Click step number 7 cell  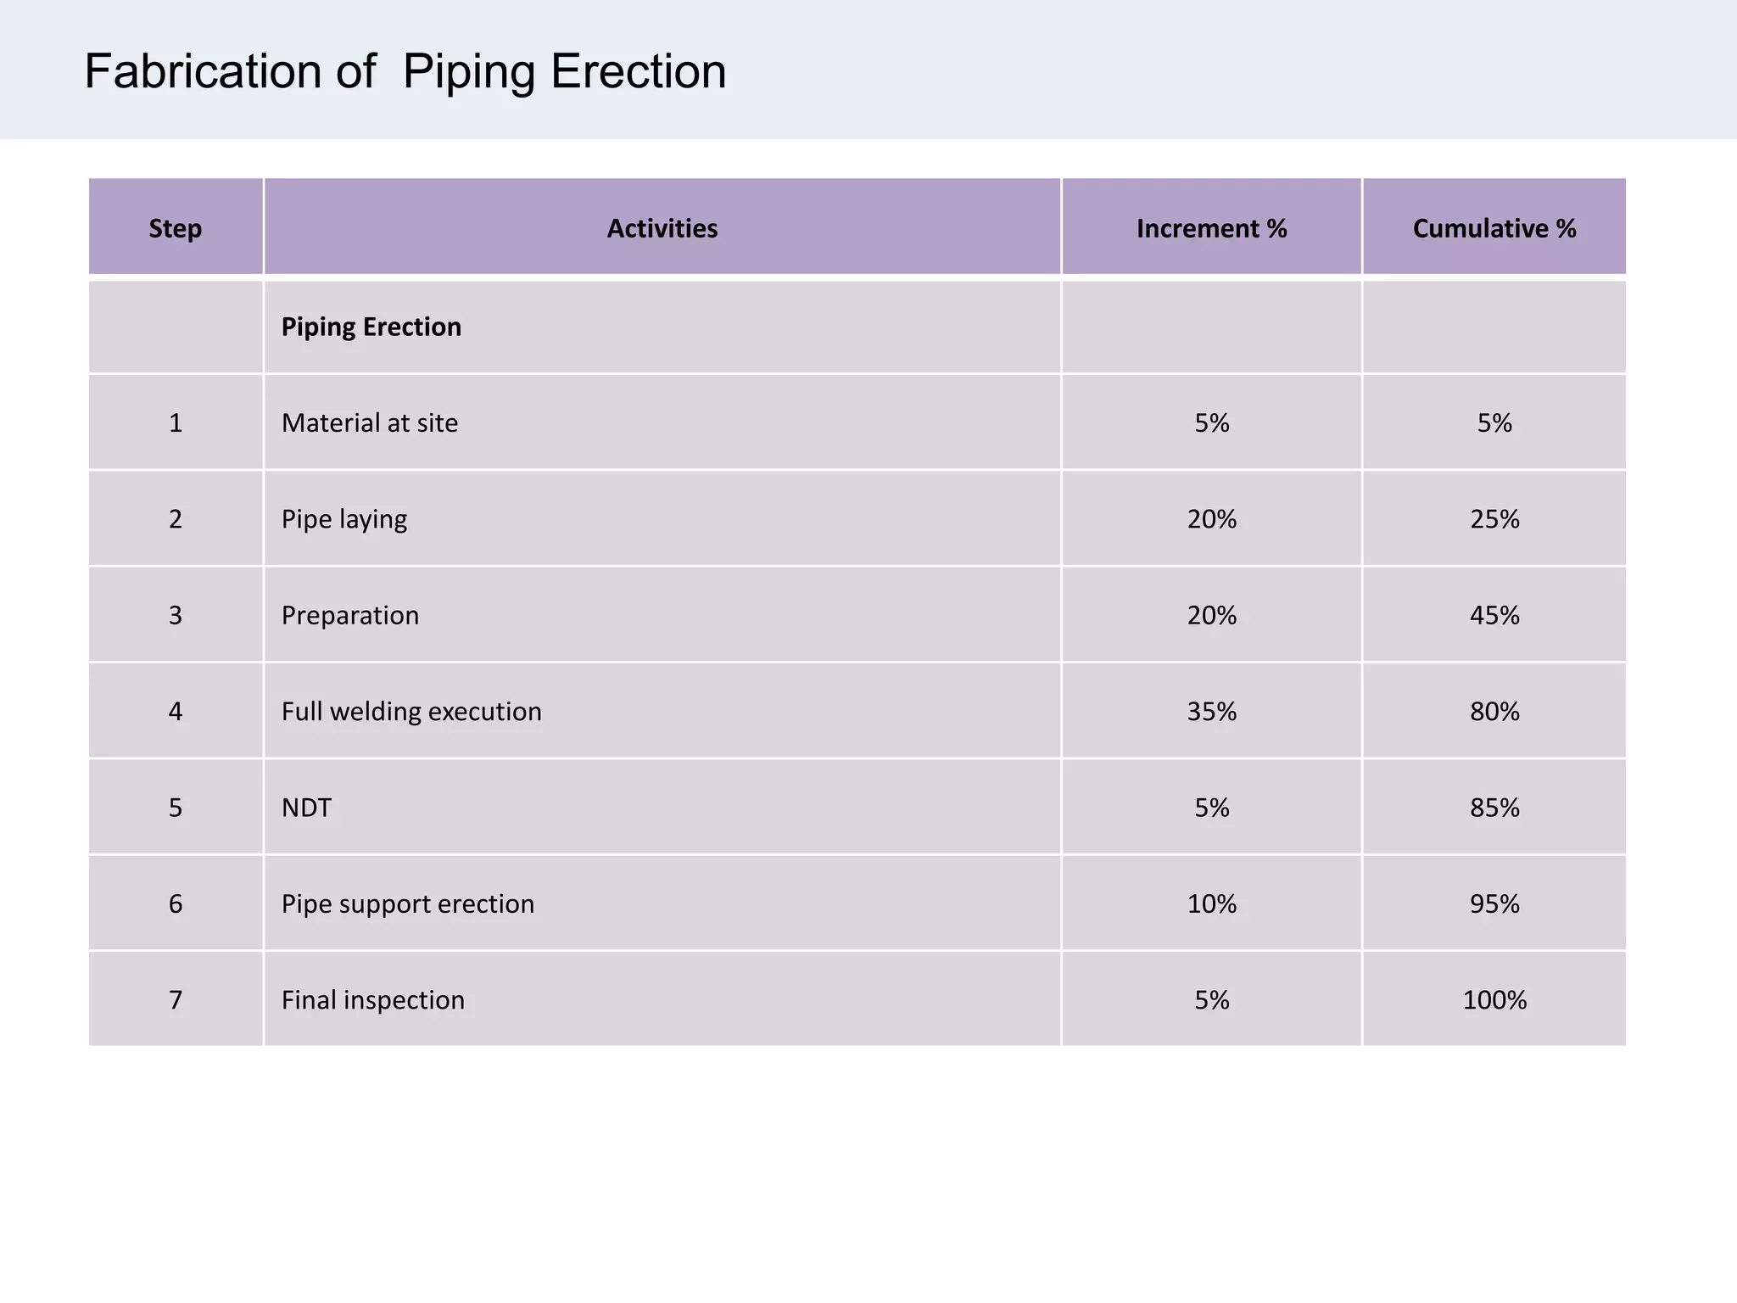[176, 999]
